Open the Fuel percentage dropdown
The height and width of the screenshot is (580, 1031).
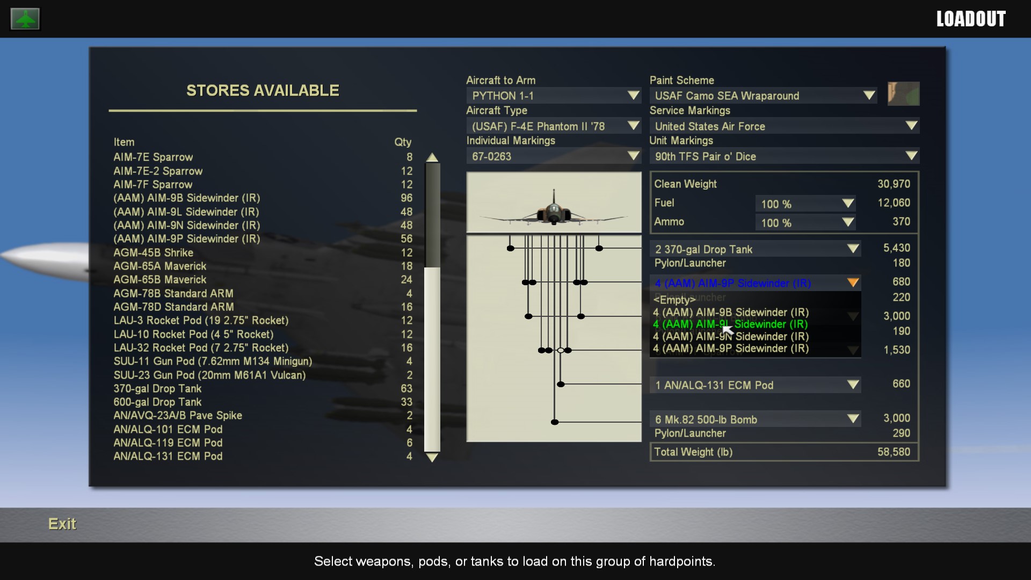pyautogui.click(x=805, y=204)
